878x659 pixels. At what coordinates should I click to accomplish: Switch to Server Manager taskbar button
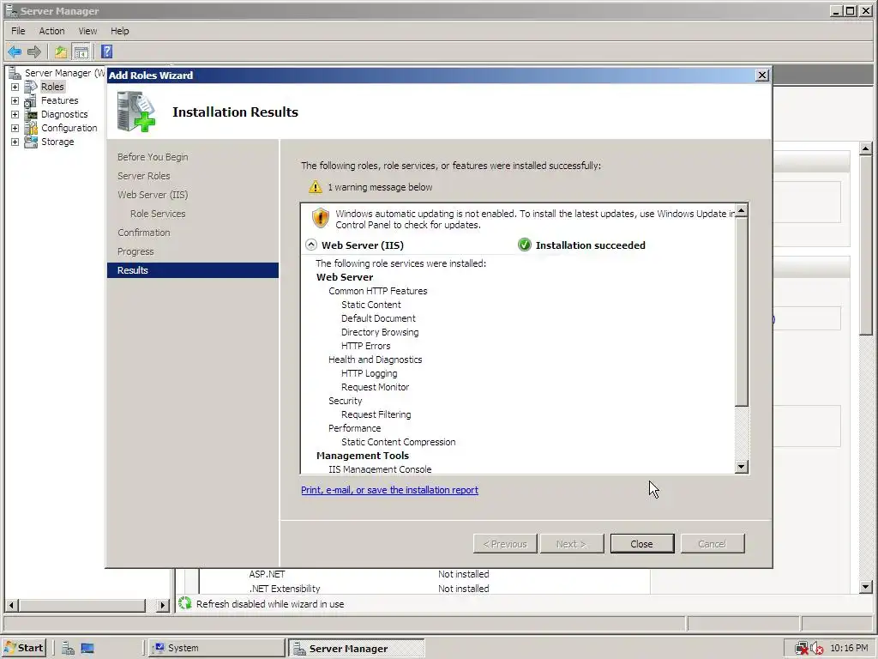356,648
